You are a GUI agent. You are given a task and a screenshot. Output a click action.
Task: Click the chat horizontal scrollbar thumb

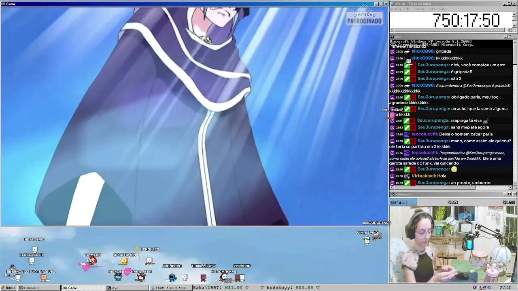(434, 188)
